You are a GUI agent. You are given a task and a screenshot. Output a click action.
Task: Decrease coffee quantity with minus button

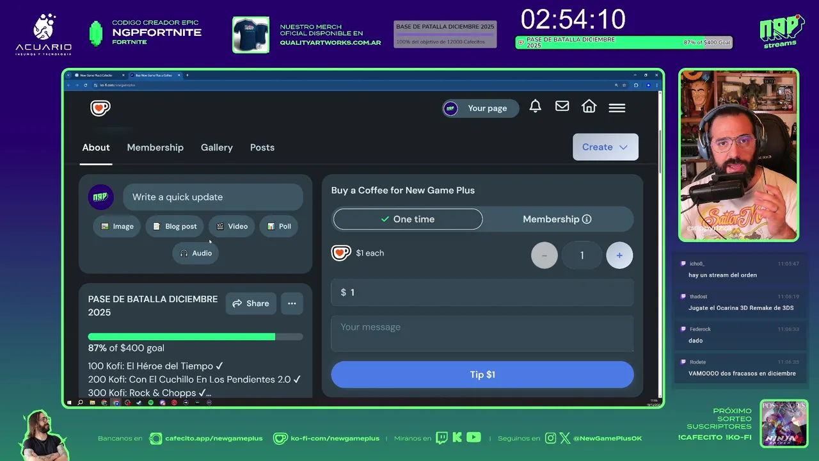pos(545,255)
